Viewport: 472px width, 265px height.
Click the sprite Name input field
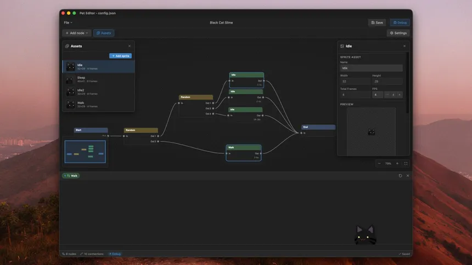(371, 68)
